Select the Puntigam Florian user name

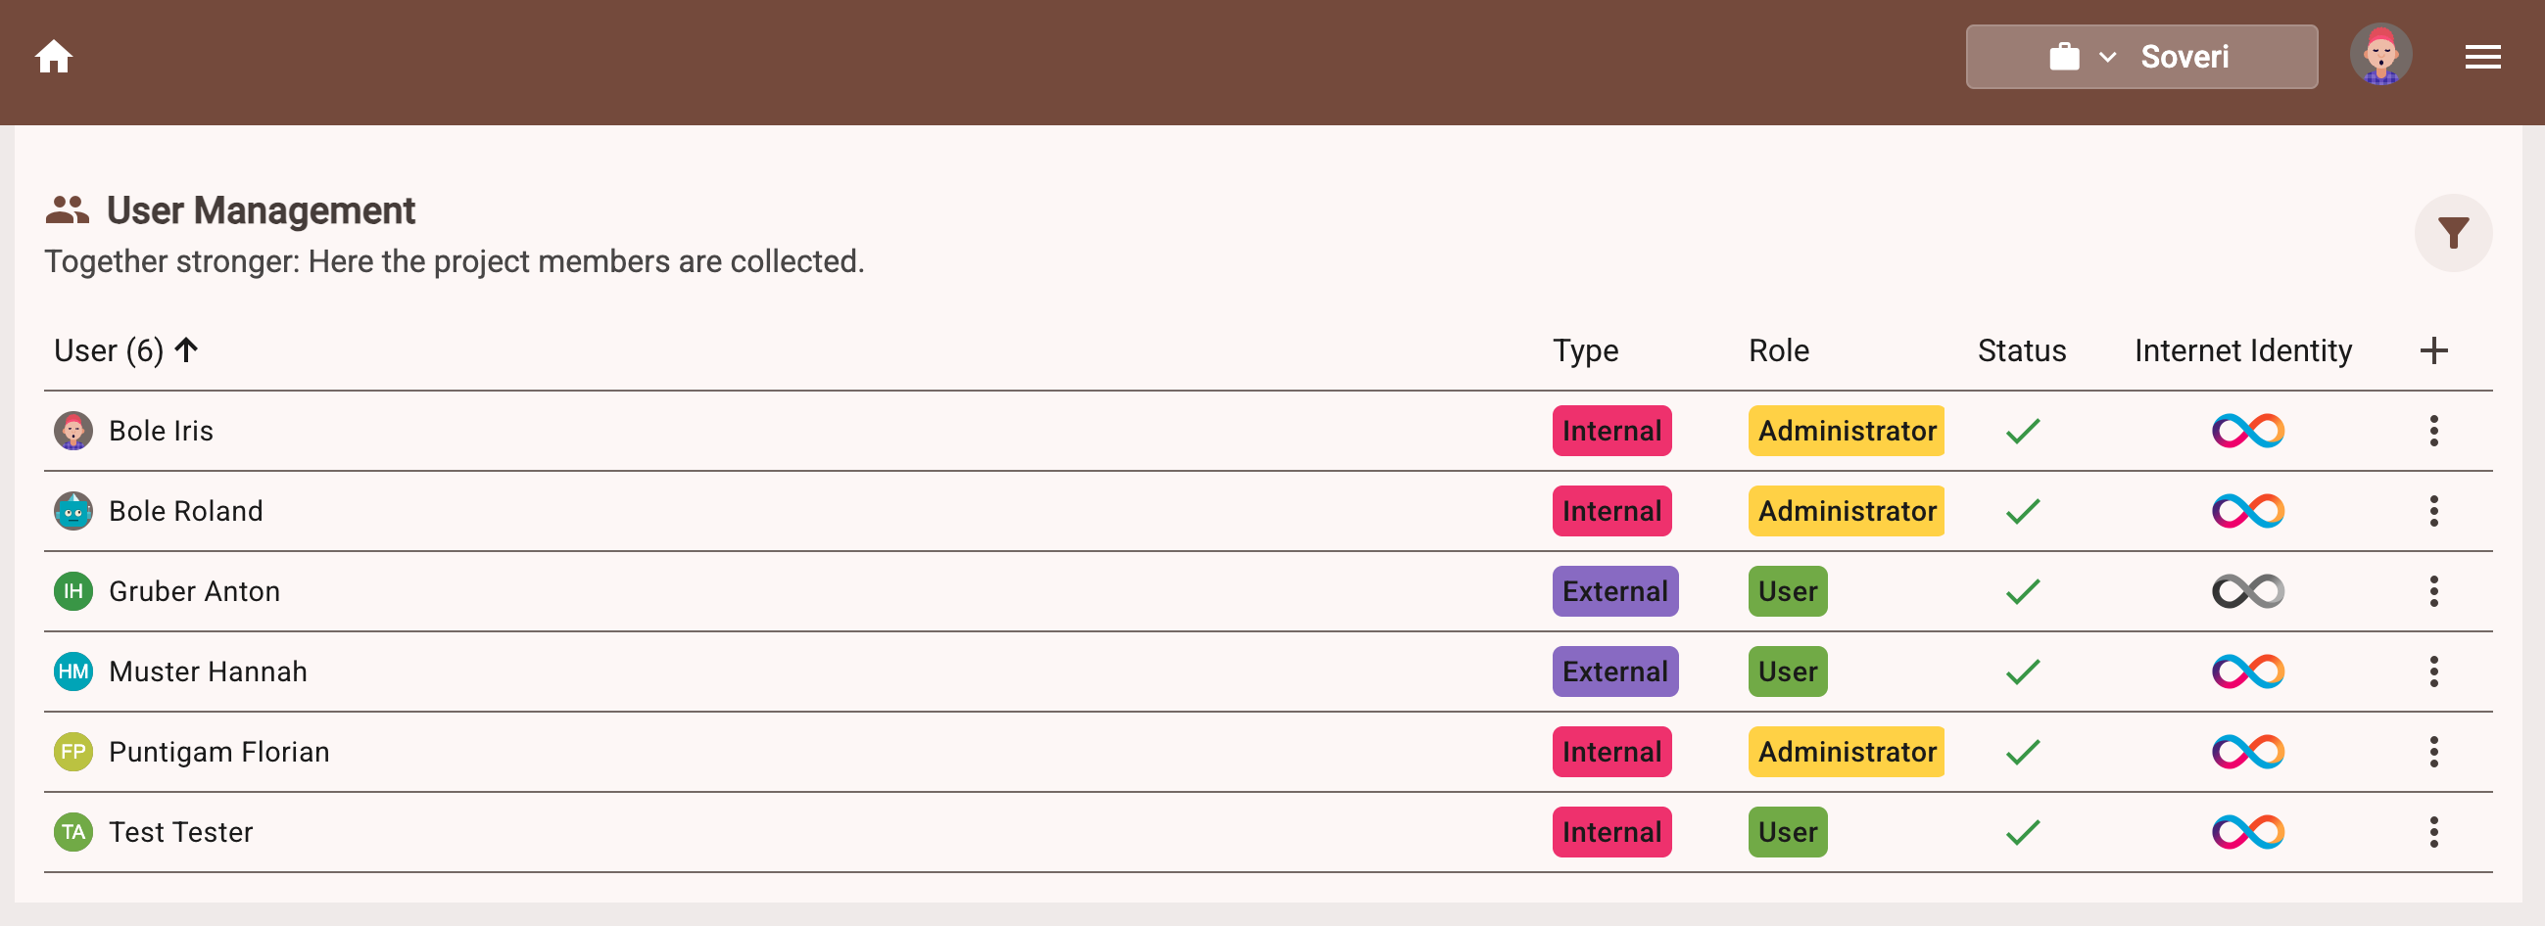[x=219, y=752]
